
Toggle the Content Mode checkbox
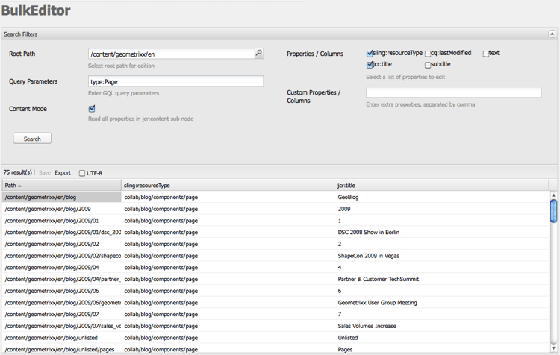92,108
